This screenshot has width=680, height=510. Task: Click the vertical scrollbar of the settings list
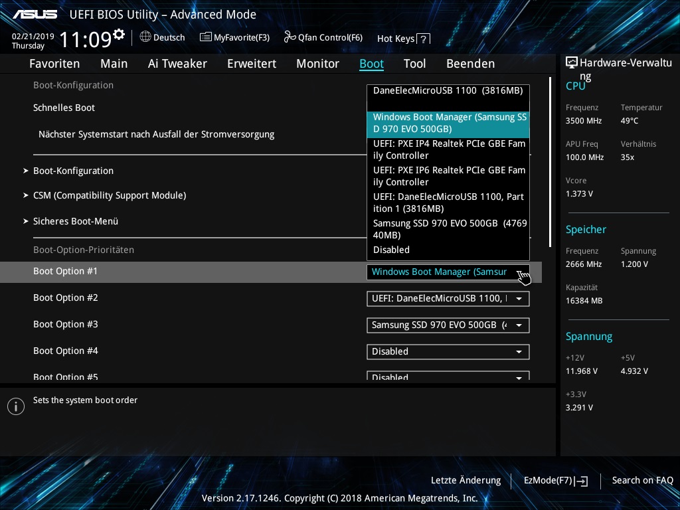(x=550, y=162)
